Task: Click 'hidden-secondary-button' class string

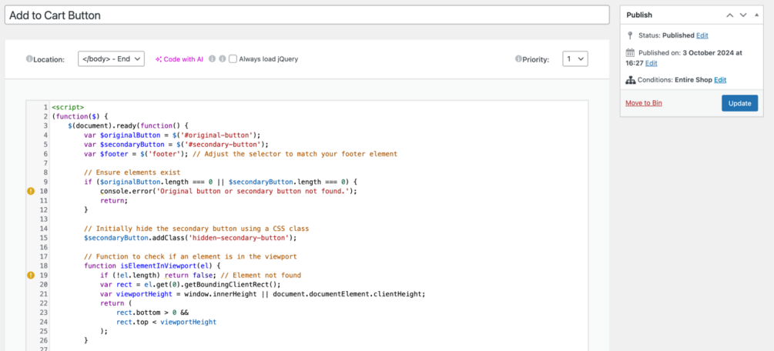Action: tap(238, 237)
